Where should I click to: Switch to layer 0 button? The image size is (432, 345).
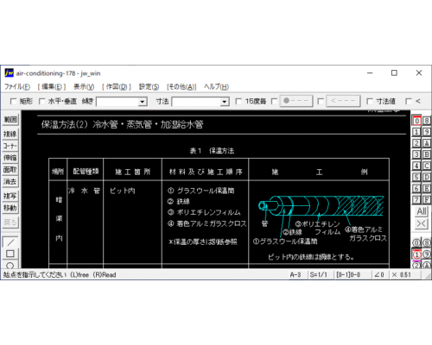(x=416, y=121)
